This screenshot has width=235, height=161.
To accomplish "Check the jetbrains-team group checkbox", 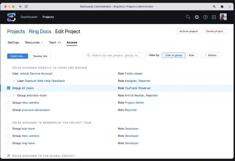I will [x=9, y=95].
